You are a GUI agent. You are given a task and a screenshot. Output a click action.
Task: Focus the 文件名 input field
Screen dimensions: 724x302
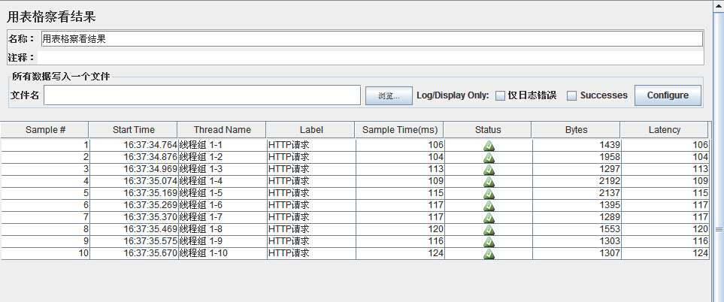(x=202, y=95)
